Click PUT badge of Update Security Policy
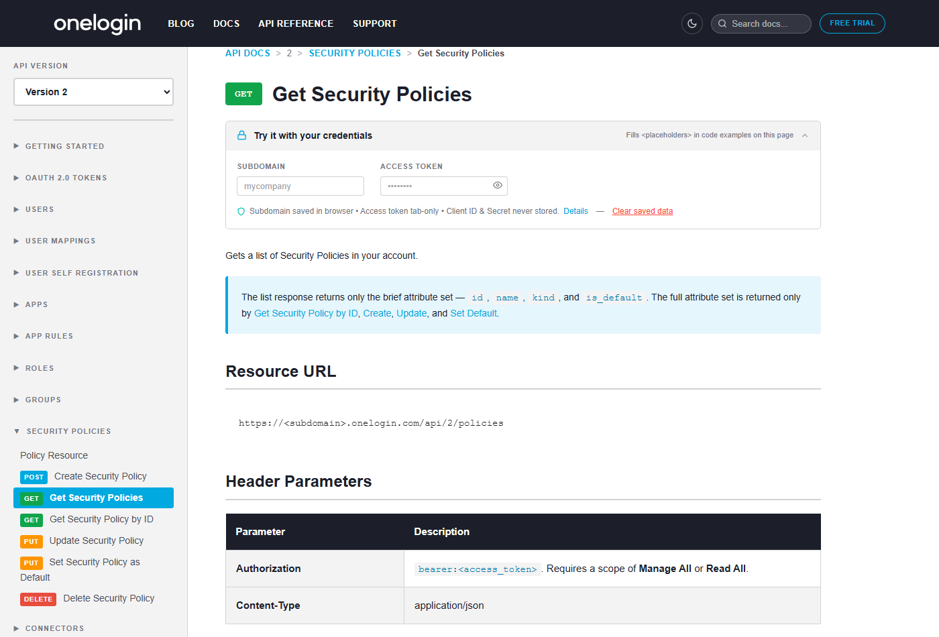The height and width of the screenshot is (637, 939). [x=32, y=542]
